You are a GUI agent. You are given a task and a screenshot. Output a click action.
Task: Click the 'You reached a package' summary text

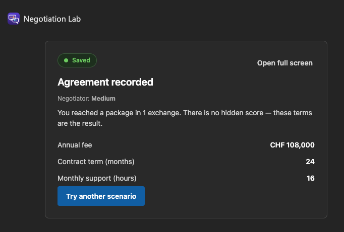coord(185,118)
